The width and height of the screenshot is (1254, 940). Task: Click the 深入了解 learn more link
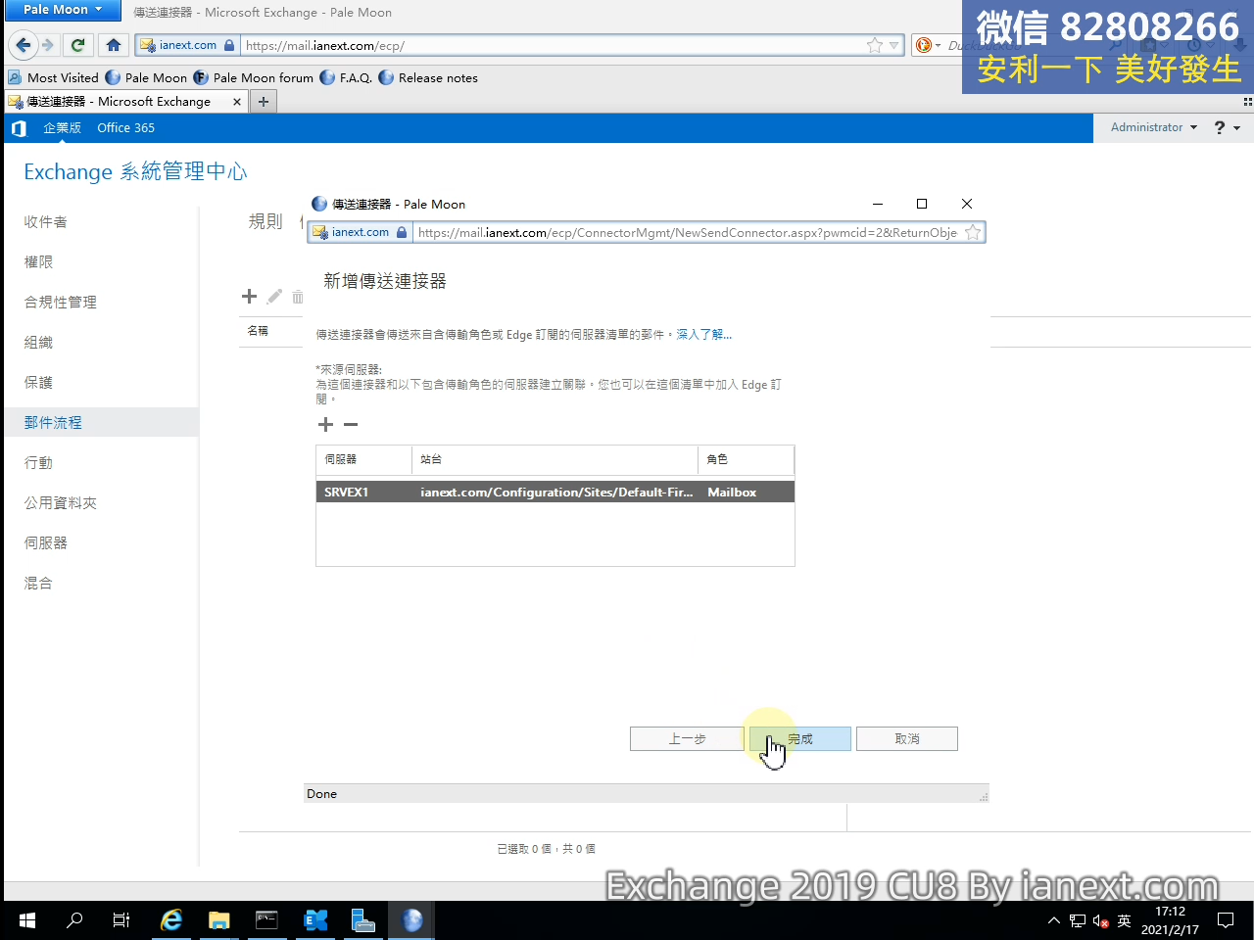point(703,335)
